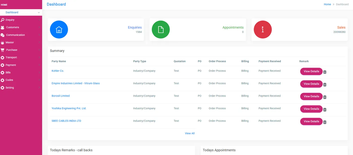
Task: Open the Customers sidebar menu
Action: pyautogui.click(x=21, y=27)
